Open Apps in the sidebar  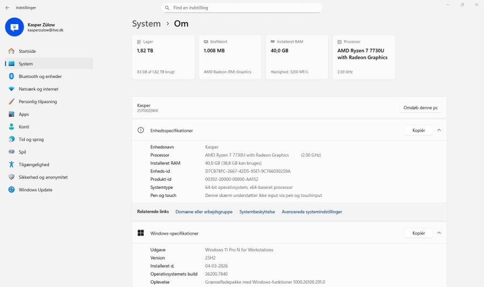24,114
